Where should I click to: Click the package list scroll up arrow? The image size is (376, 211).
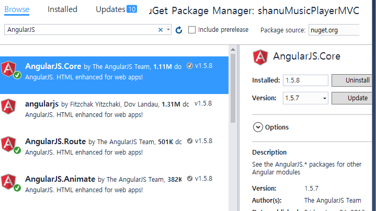(x=233, y=49)
